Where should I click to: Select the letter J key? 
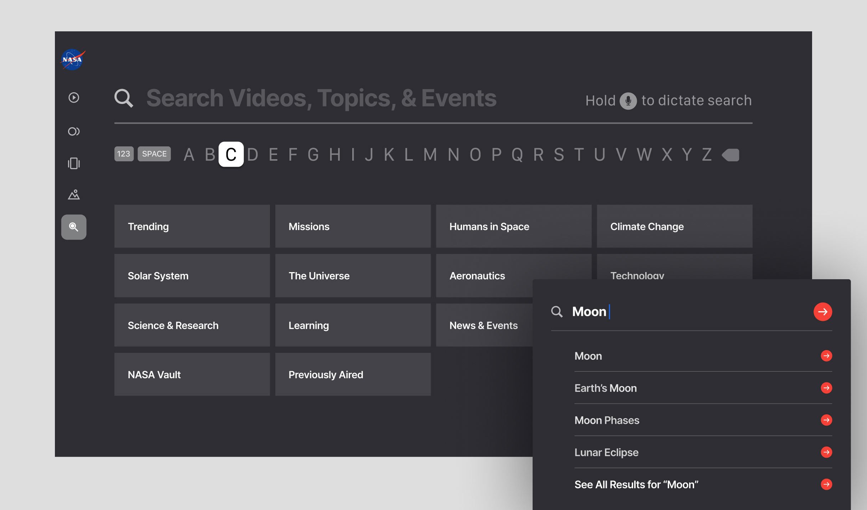point(369,155)
